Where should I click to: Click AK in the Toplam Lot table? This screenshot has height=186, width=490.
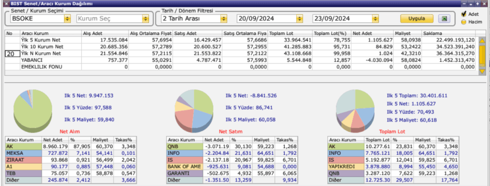click(x=346, y=147)
